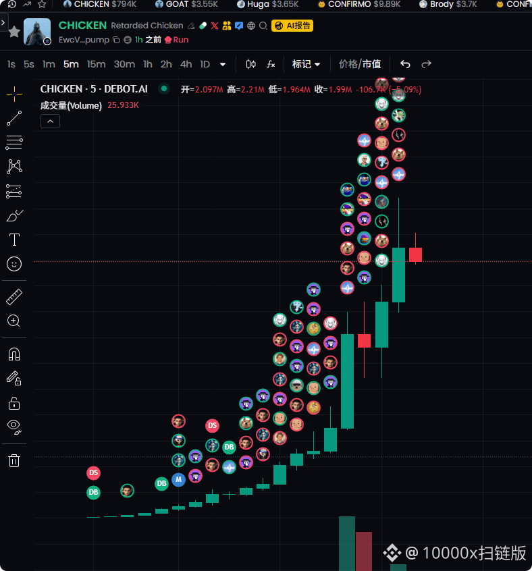Click the GOAT $3.55K ticker entry
The width and height of the screenshot is (532, 571).
click(x=186, y=4)
